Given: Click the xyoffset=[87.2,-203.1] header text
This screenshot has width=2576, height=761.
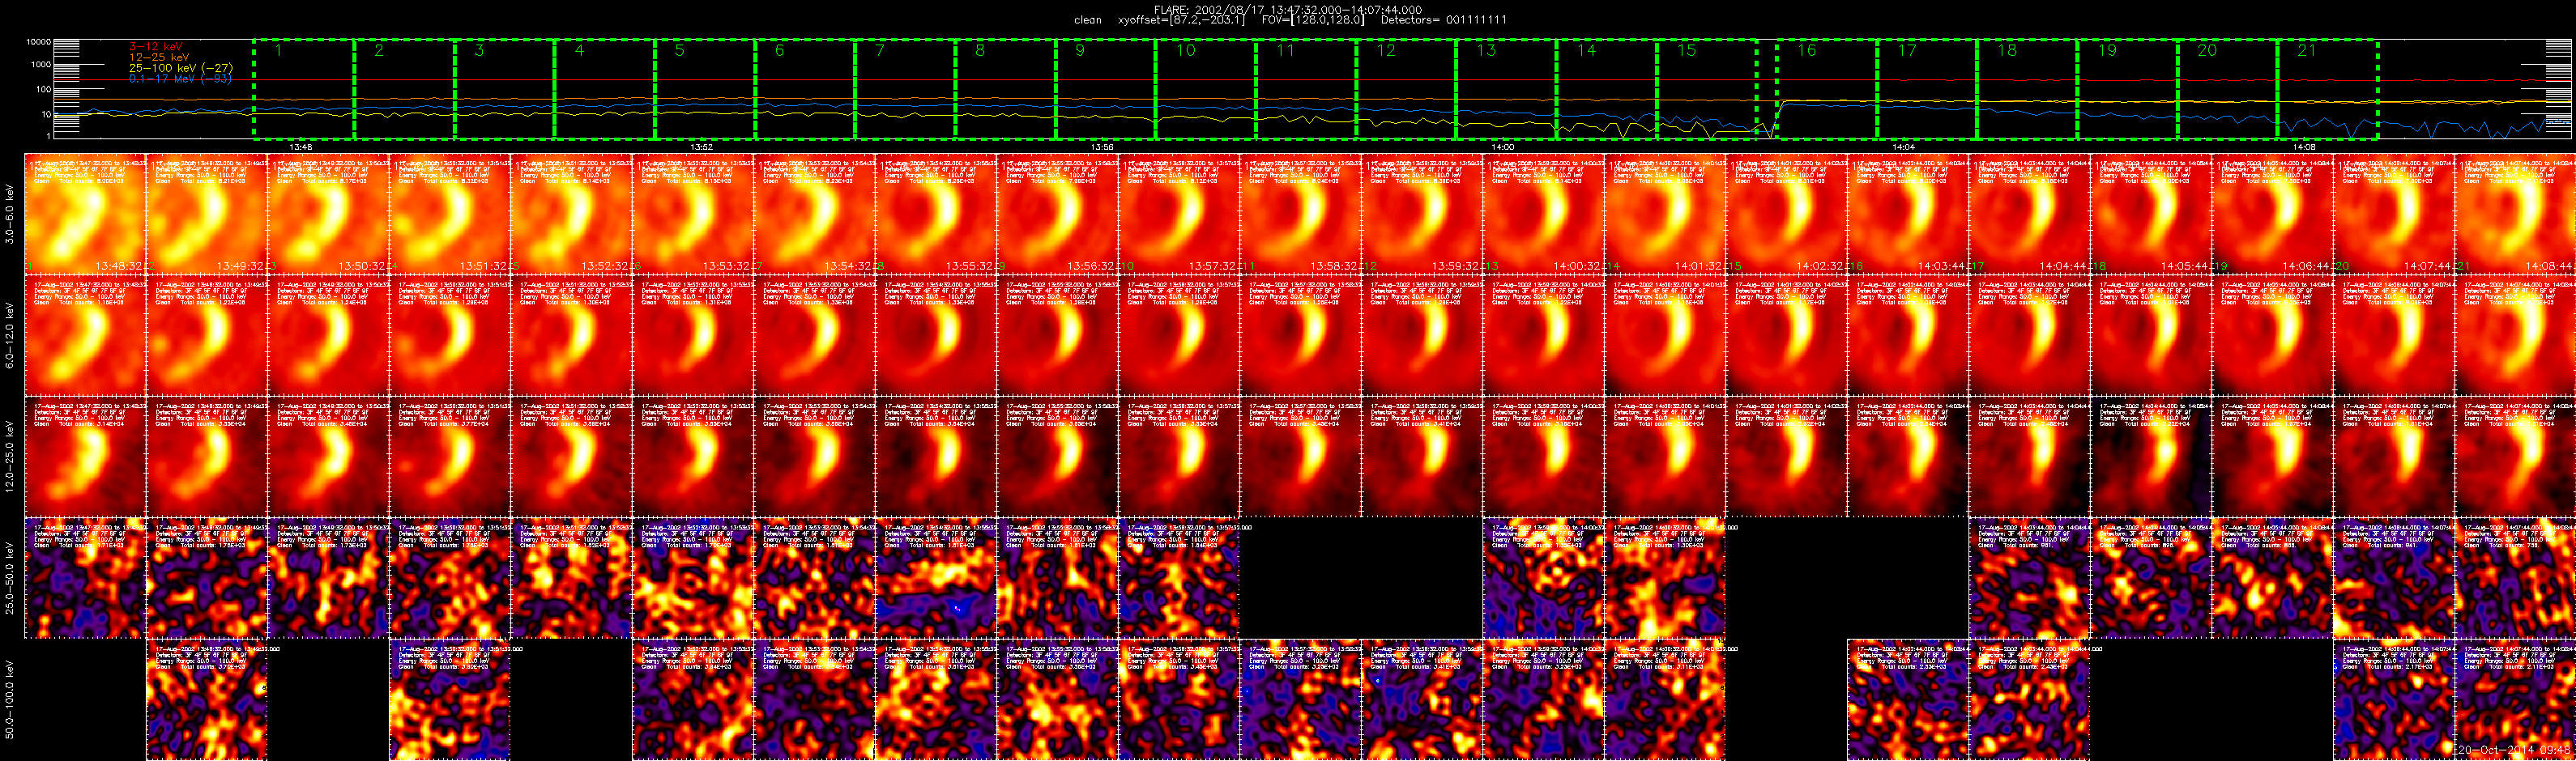Looking at the screenshot, I should pos(1182,20).
